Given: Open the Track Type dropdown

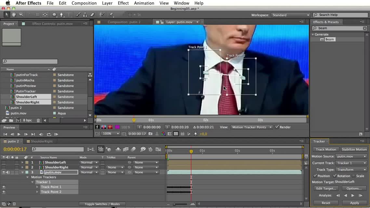Looking at the screenshot, I should [351, 170].
